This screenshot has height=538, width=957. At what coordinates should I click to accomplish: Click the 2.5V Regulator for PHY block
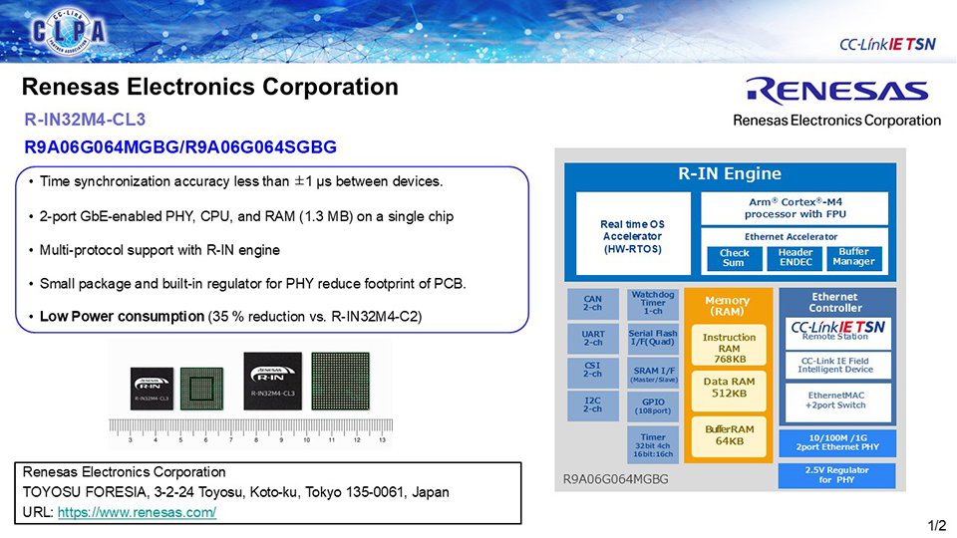837,475
